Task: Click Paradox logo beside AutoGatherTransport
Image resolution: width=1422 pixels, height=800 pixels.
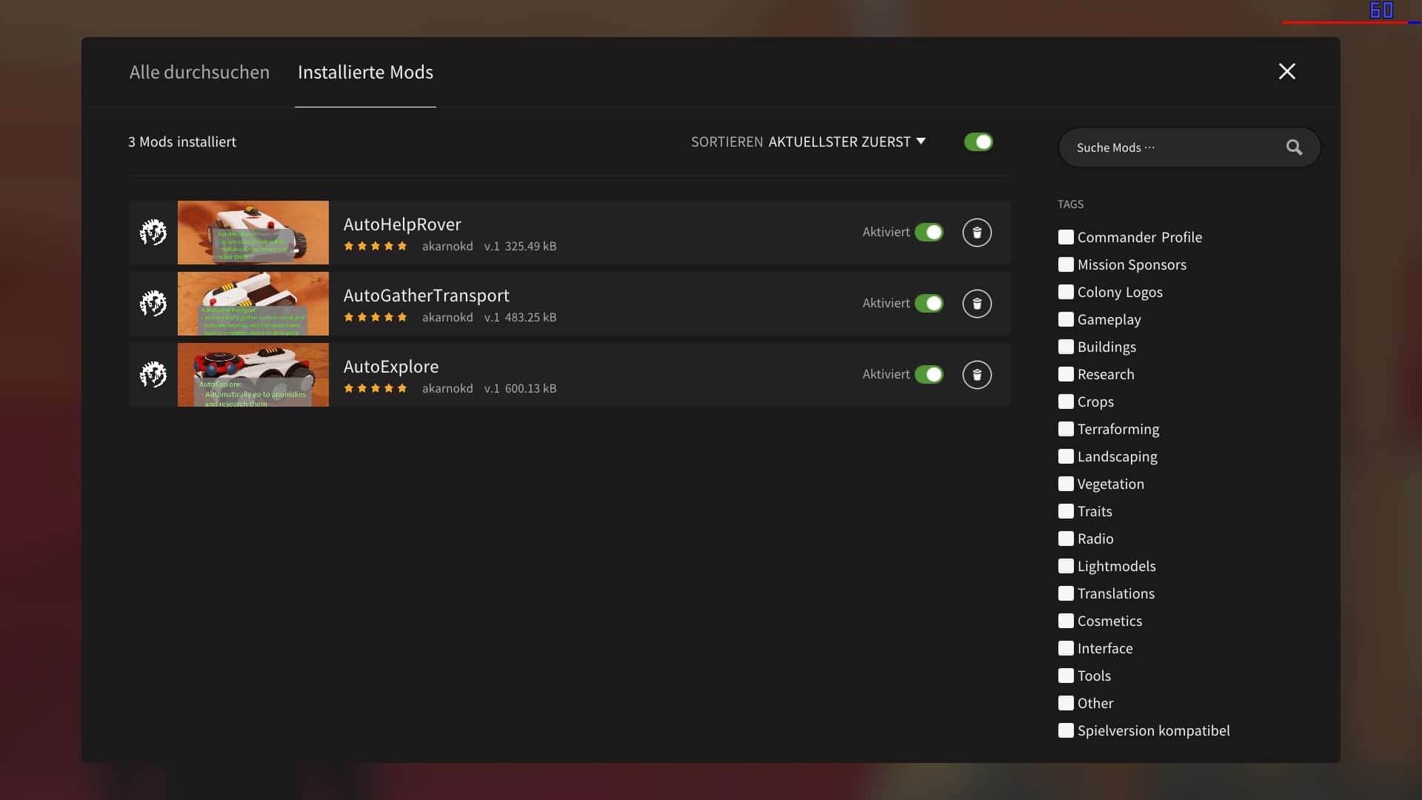Action: (153, 304)
